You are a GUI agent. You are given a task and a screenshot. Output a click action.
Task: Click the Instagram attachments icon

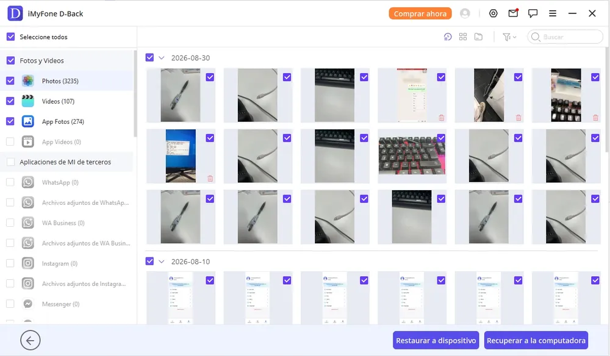27,283
